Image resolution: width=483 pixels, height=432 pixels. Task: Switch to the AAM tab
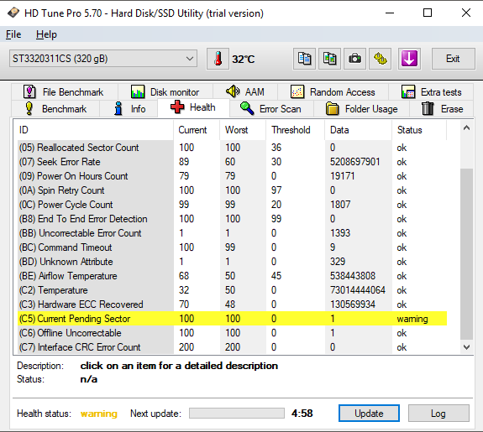tap(245, 91)
